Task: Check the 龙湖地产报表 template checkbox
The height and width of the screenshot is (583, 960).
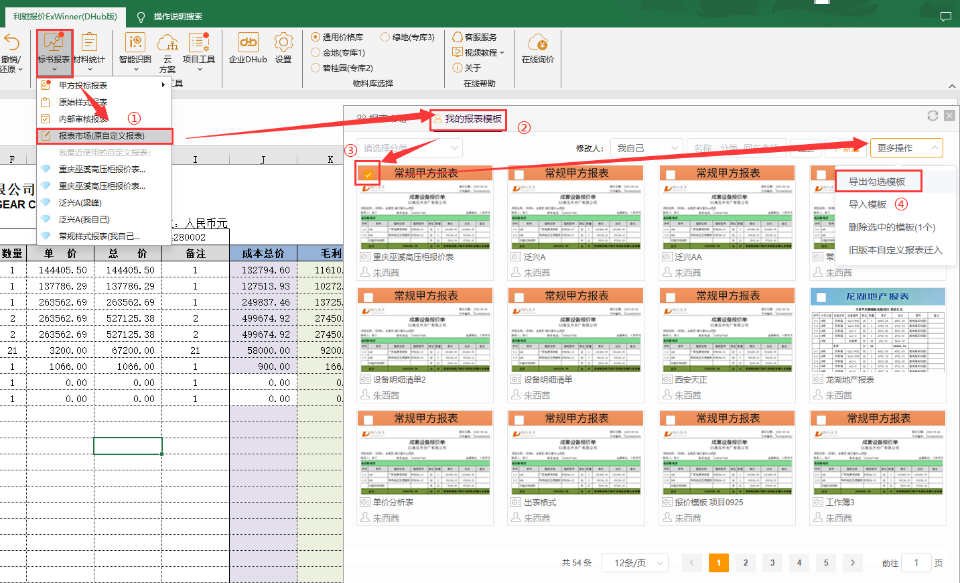Action: (821, 297)
